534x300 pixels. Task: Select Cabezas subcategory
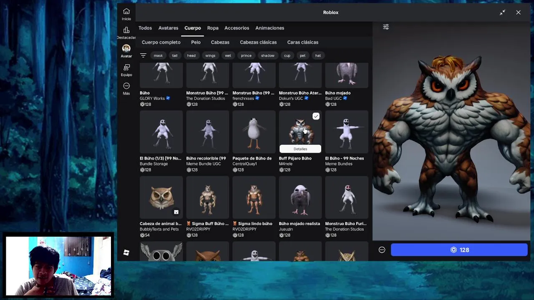[220, 42]
